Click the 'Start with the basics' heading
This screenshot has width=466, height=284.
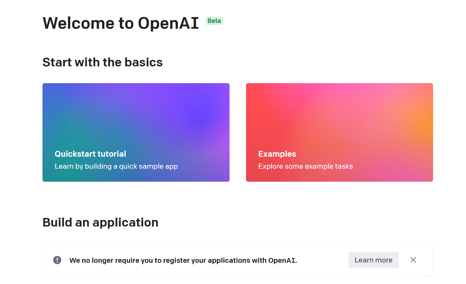coord(102,62)
